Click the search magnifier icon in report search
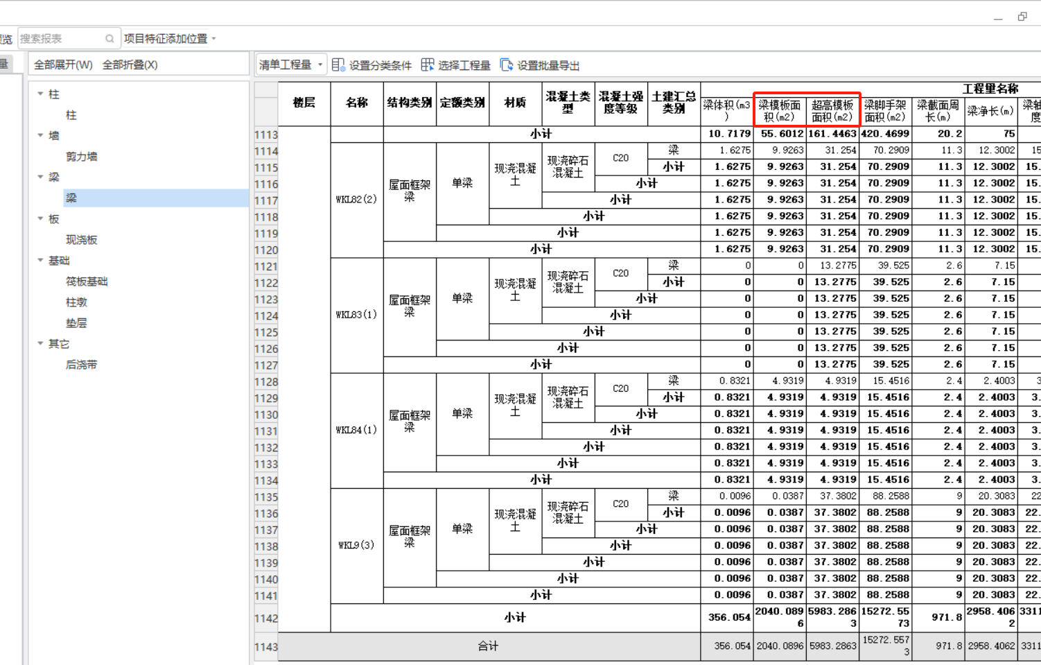This screenshot has width=1041, height=665. [x=110, y=39]
